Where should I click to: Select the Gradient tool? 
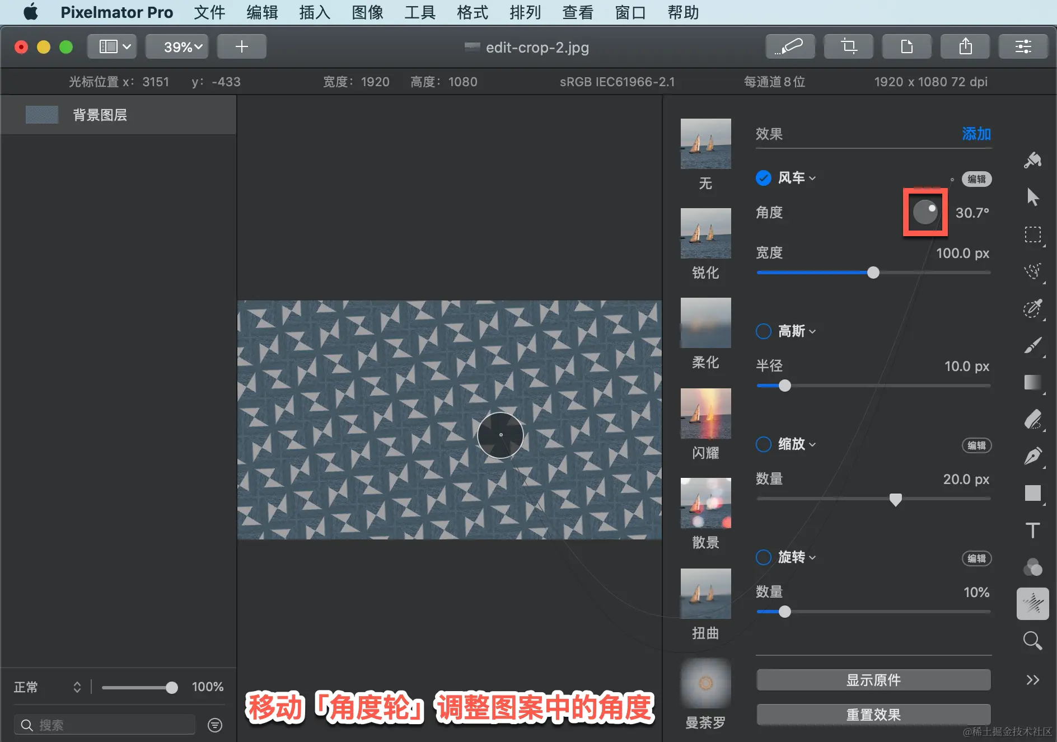pos(1032,382)
